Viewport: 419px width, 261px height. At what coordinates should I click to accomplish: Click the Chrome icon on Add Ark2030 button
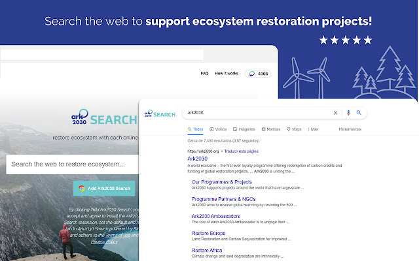click(82, 189)
